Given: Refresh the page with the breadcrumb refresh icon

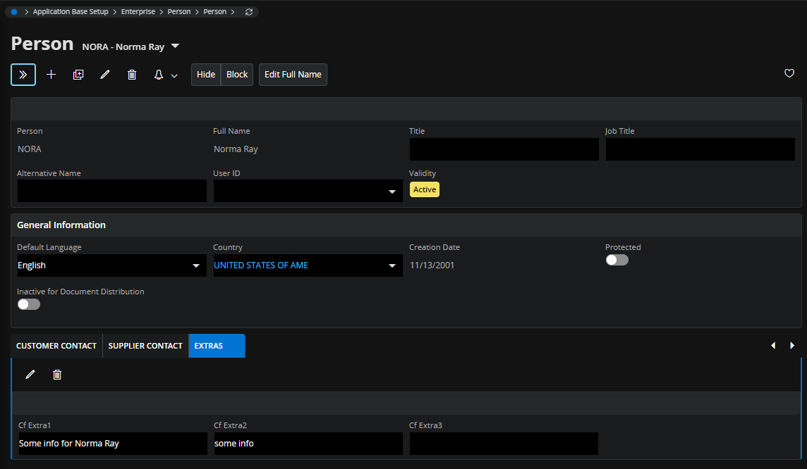Looking at the screenshot, I should click(249, 11).
